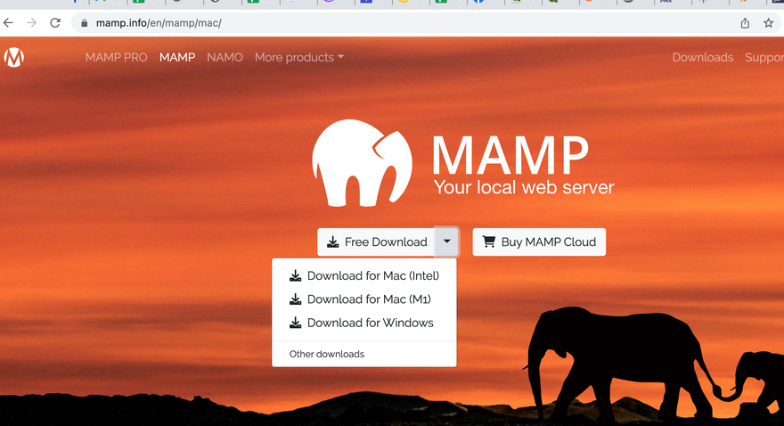Click the Free Download button
Screen dimensions: 784x426
(377, 242)
